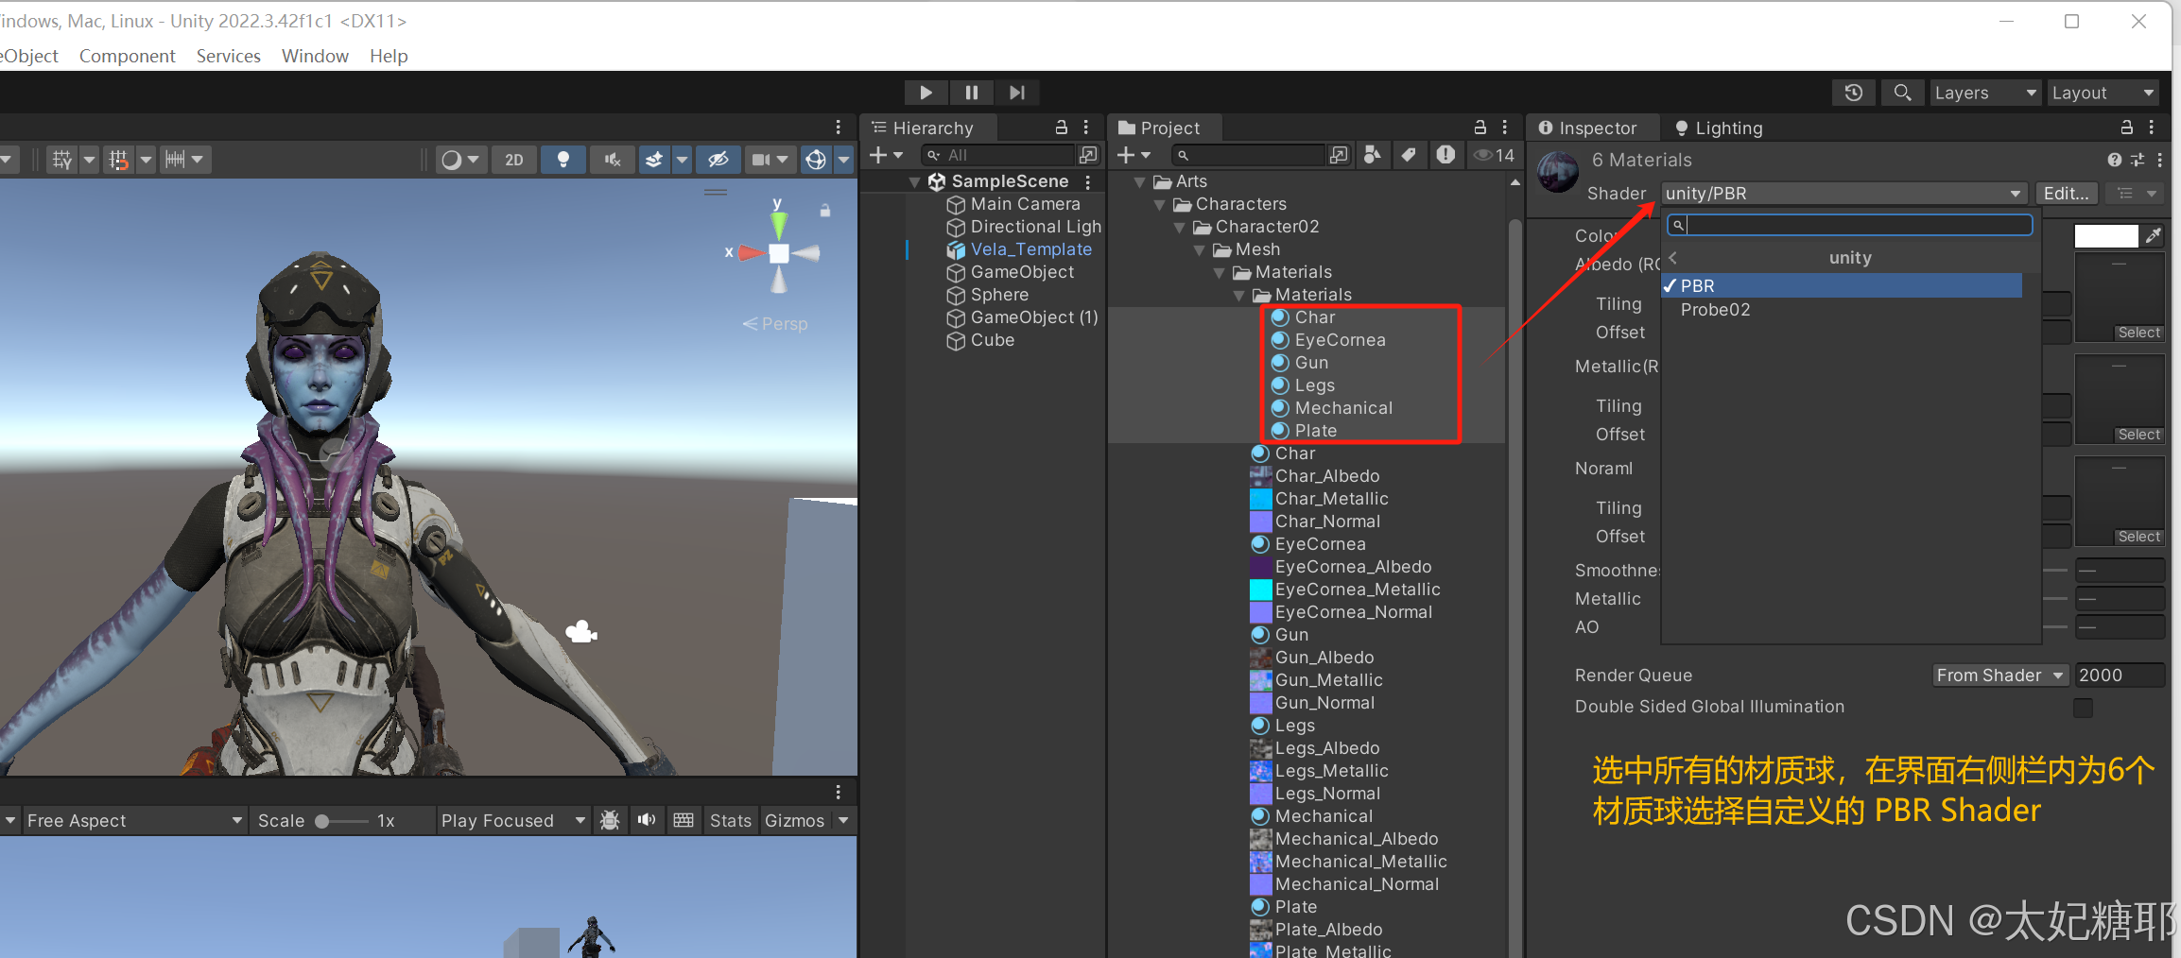Click the Hierarchy create plus button

[885, 155]
